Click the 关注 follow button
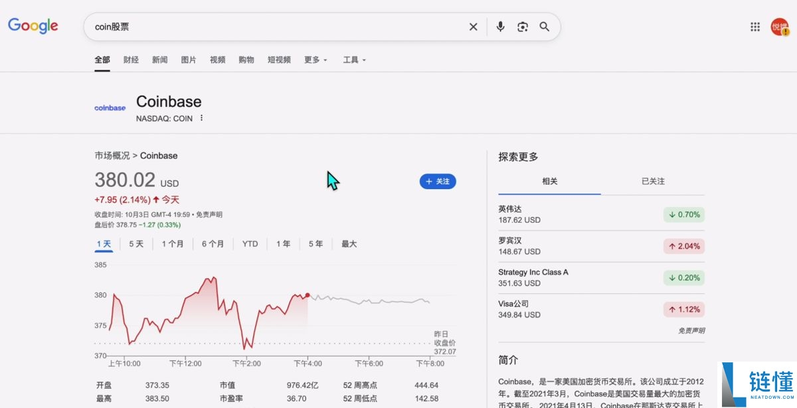 click(438, 181)
